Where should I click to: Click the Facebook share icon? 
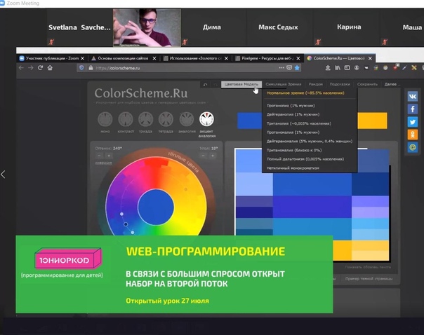(412, 109)
